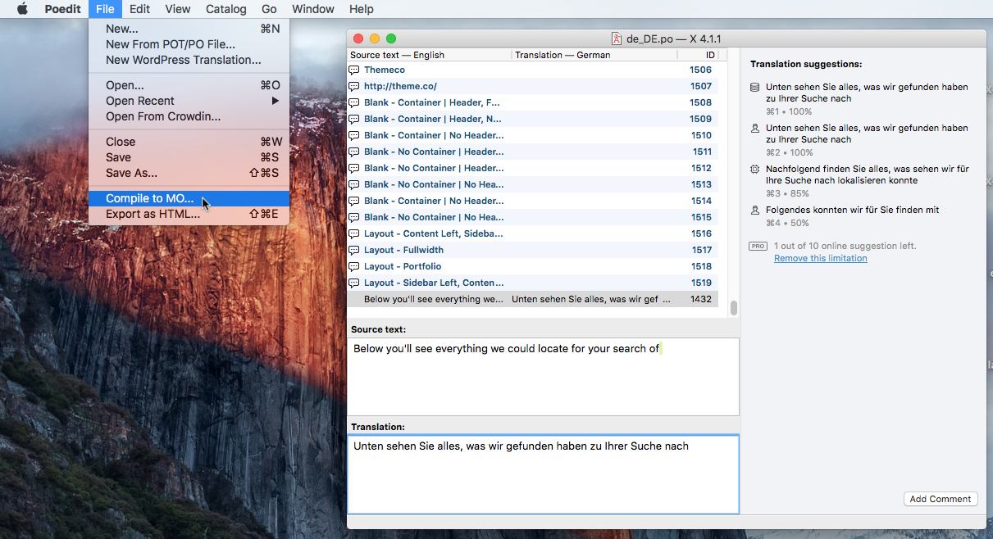Click the comment icon for Layout - Fullwidth
Viewport: 993px width, 539px height.
354,251
